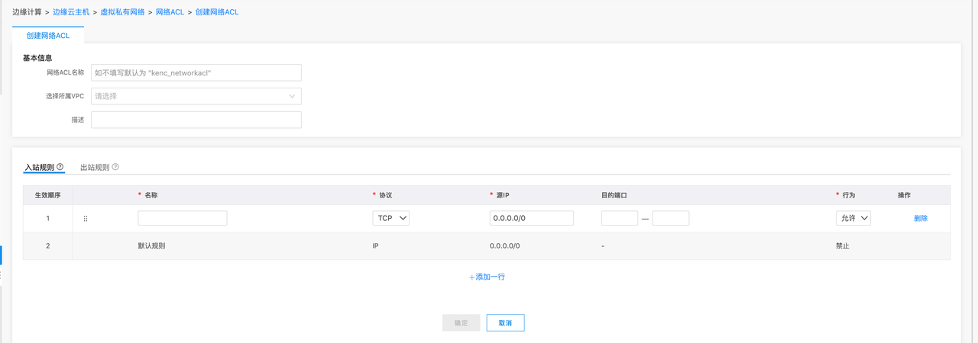Navigate to 网络ACL breadcrumb link
Viewport: 978px width, 343px height.
(170, 12)
